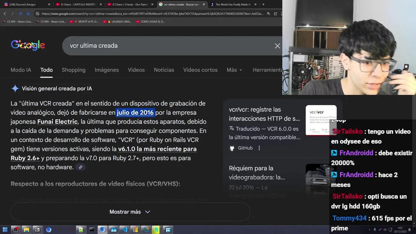Screen dimensions: 416x234
Task: Open Herramientas search tools
Action: coord(267,70)
